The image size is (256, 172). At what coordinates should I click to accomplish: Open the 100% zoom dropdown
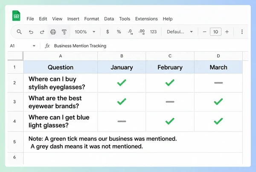[x=85, y=32]
